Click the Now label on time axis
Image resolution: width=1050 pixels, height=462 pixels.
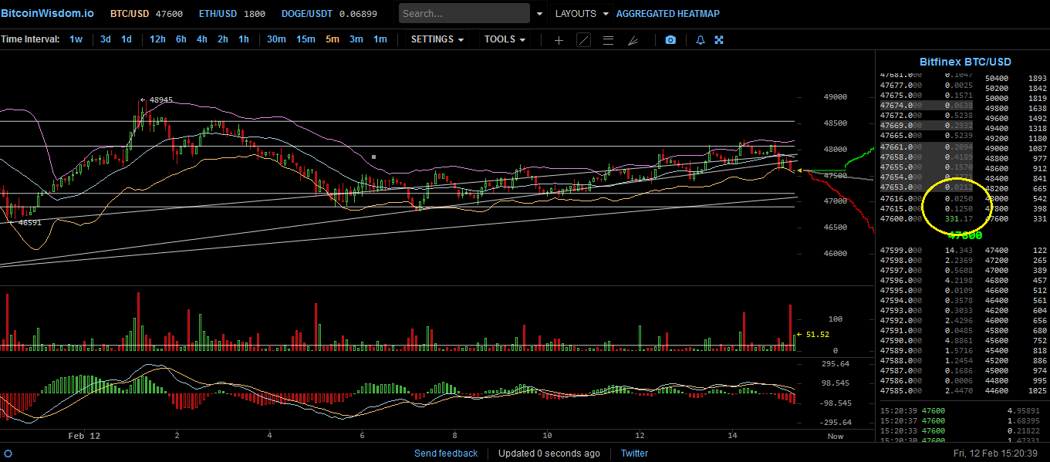[x=836, y=436]
